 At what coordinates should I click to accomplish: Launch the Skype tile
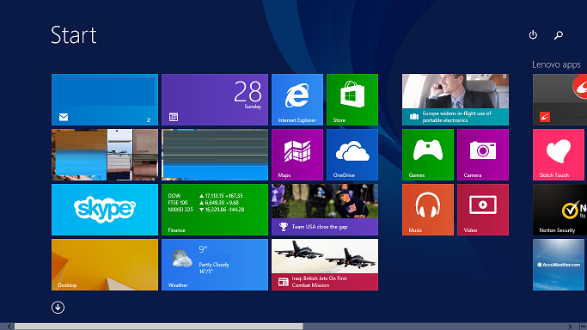105,210
